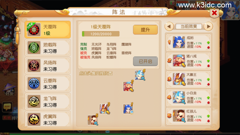Viewport: 240px width, 135px height.
Task: Select the 风扬阵 red formation icon
Action: point(34,66)
